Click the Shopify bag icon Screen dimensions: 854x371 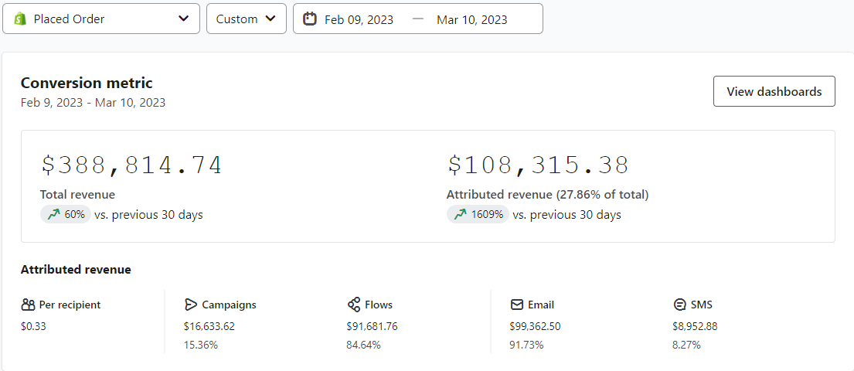click(x=20, y=19)
